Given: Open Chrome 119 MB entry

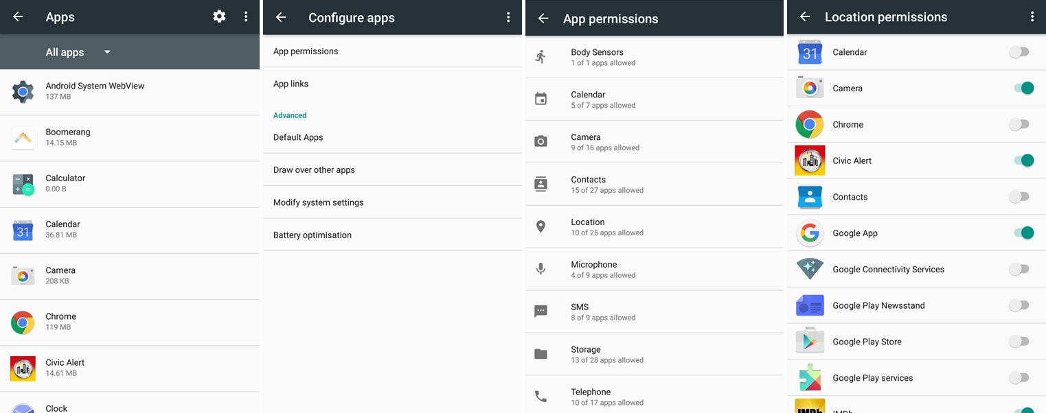Looking at the screenshot, I should [130, 322].
